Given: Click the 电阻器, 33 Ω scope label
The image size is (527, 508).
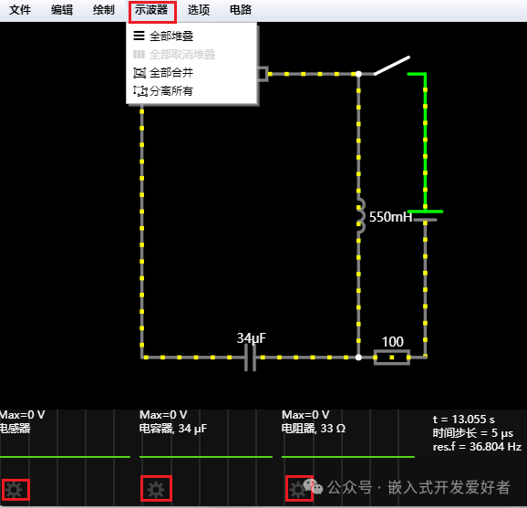Looking at the screenshot, I should click(x=314, y=429).
